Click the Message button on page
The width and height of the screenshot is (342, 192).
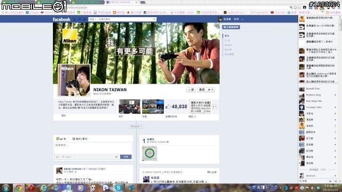click(x=202, y=90)
